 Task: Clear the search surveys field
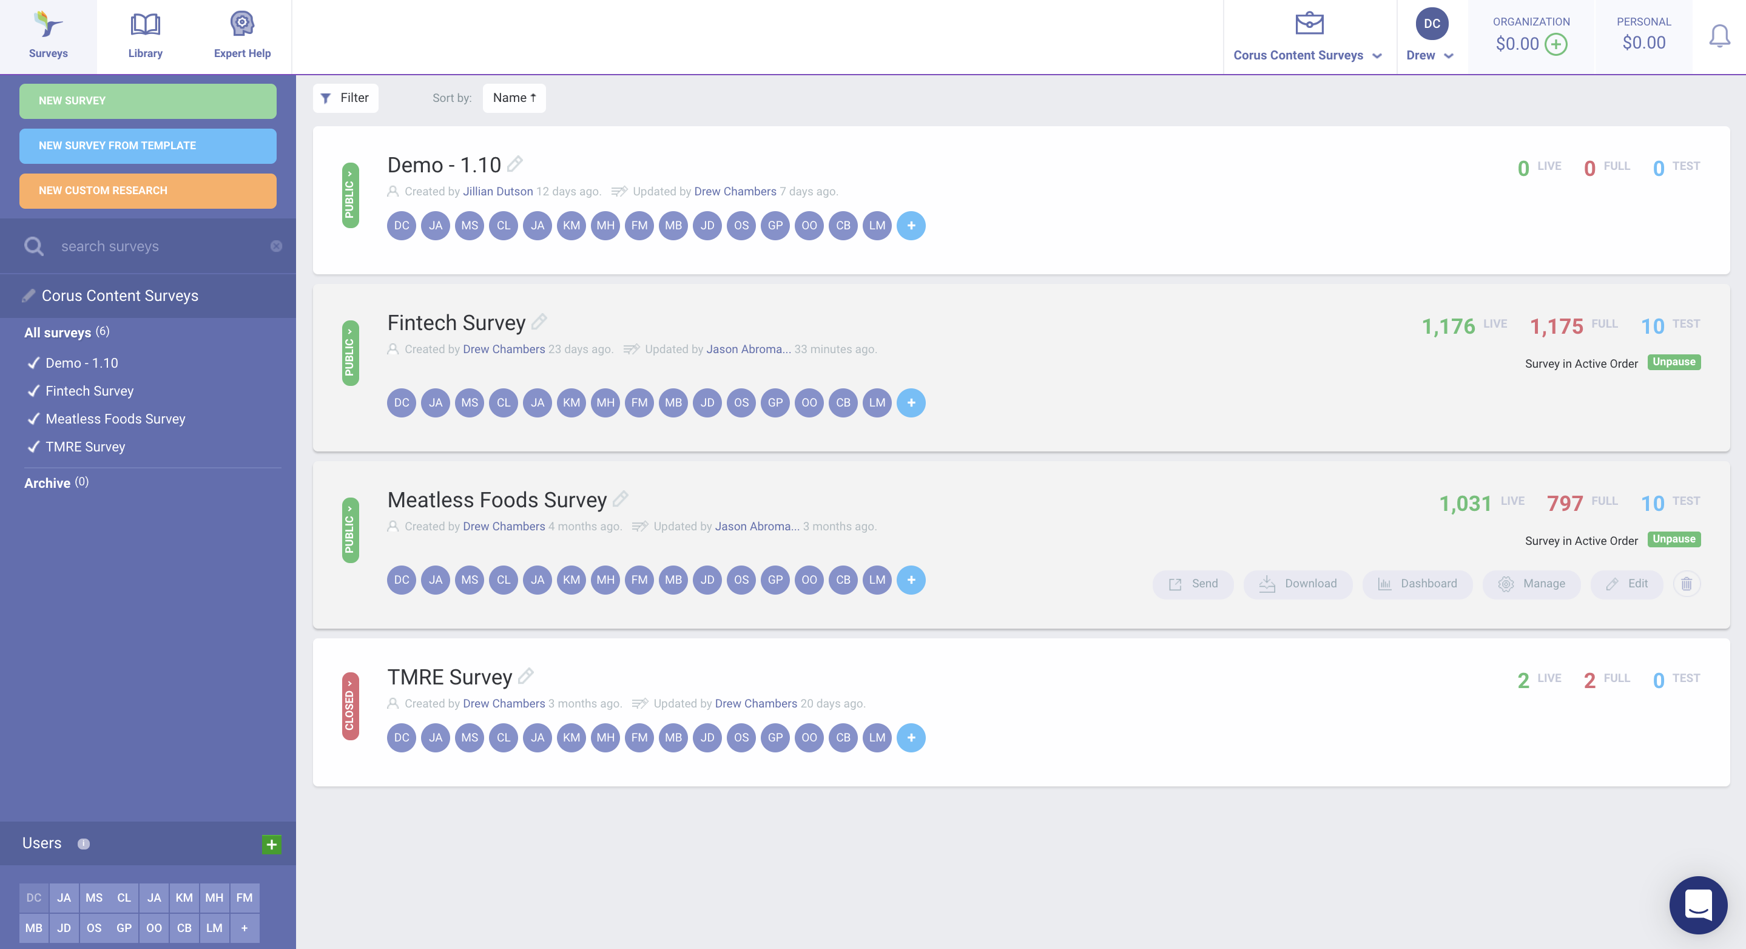[x=276, y=246]
